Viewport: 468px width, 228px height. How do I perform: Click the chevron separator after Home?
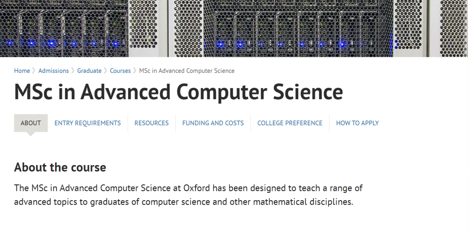pos(34,71)
